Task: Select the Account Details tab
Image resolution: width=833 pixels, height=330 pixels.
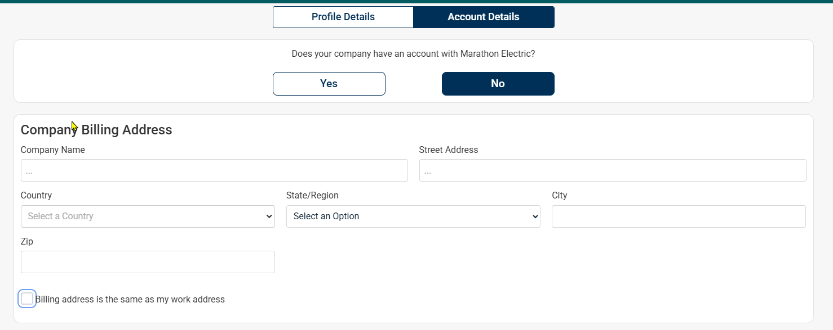Action: coord(484,17)
